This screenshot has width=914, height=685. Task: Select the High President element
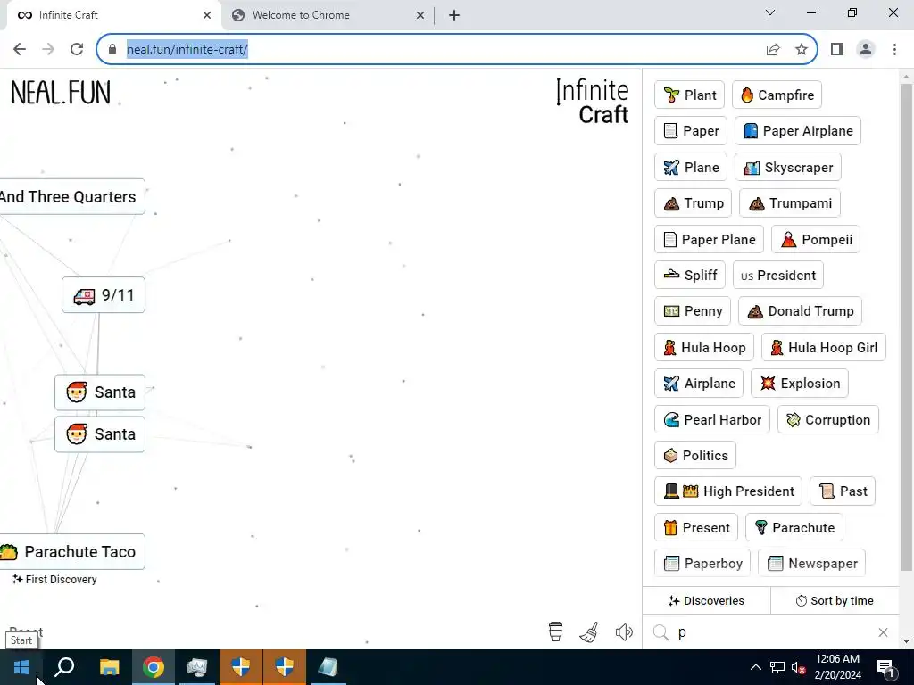(728, 491)
